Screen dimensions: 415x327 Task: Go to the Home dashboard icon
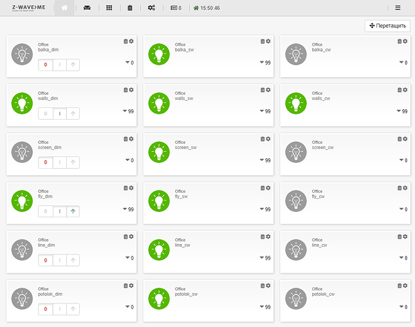point(64,8)
